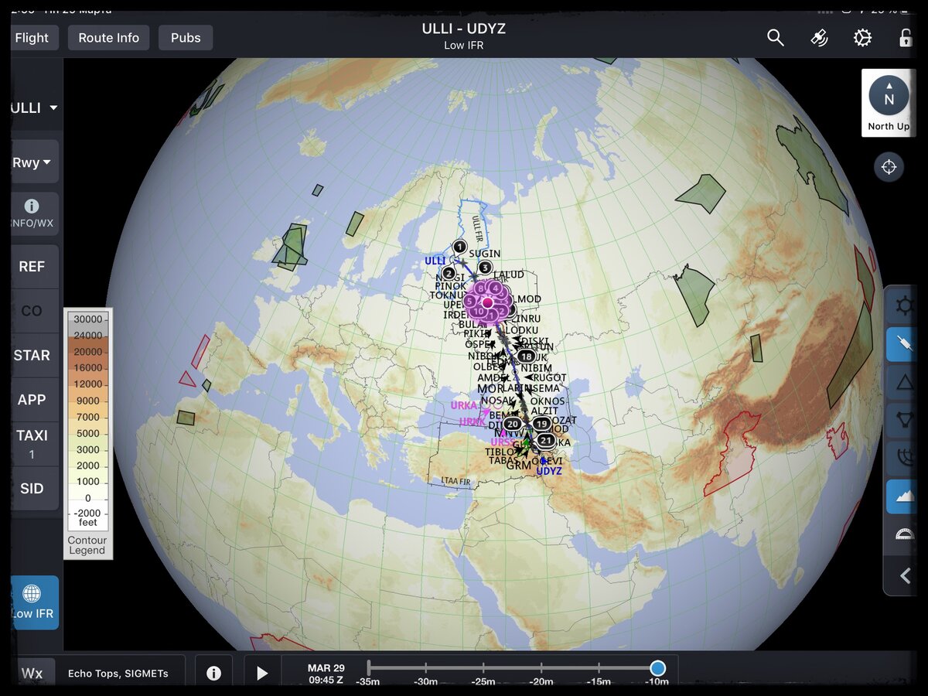Tap the LALUD waypoint label

point(508,275)
